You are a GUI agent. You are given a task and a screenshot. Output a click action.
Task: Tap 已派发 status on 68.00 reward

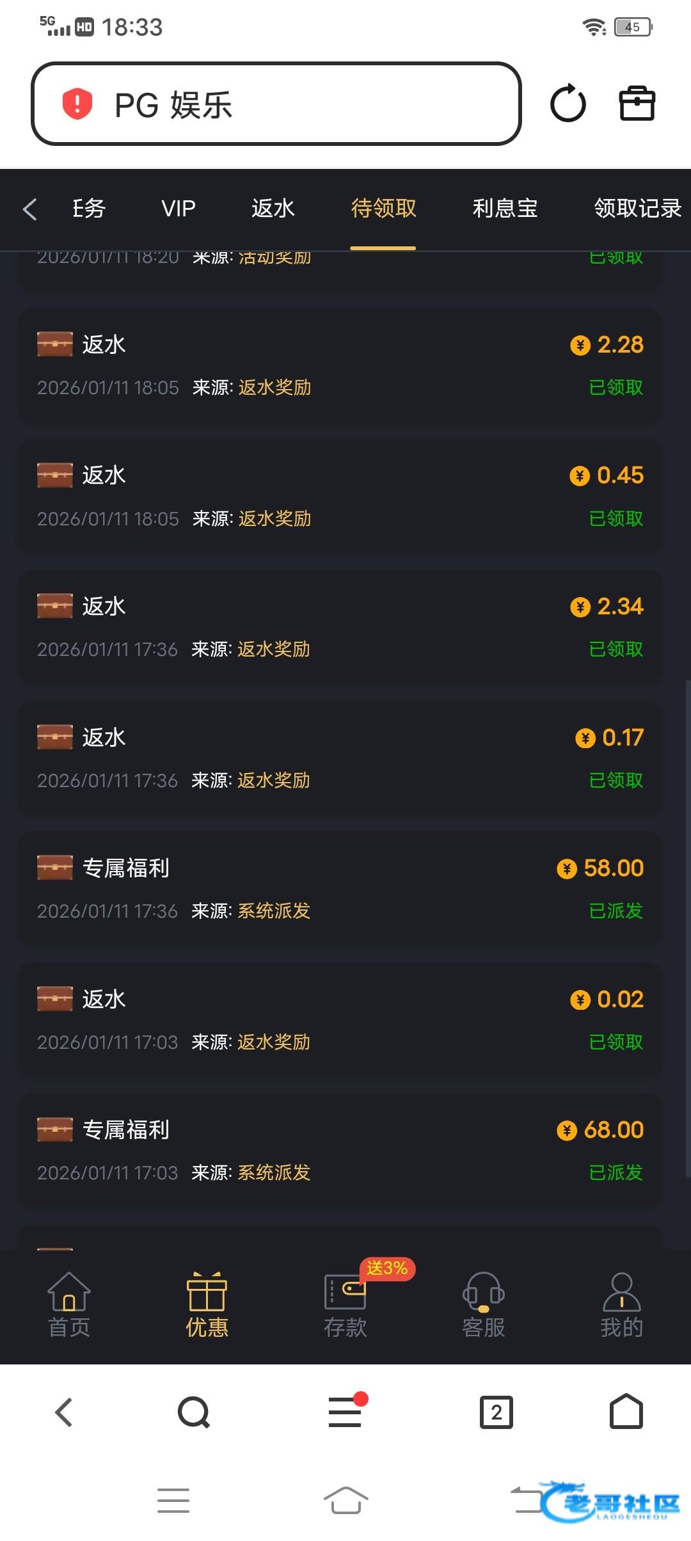pos(616,1173)
